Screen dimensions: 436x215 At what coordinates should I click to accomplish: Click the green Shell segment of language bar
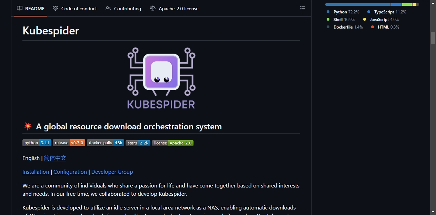click(x=407, y=4)
